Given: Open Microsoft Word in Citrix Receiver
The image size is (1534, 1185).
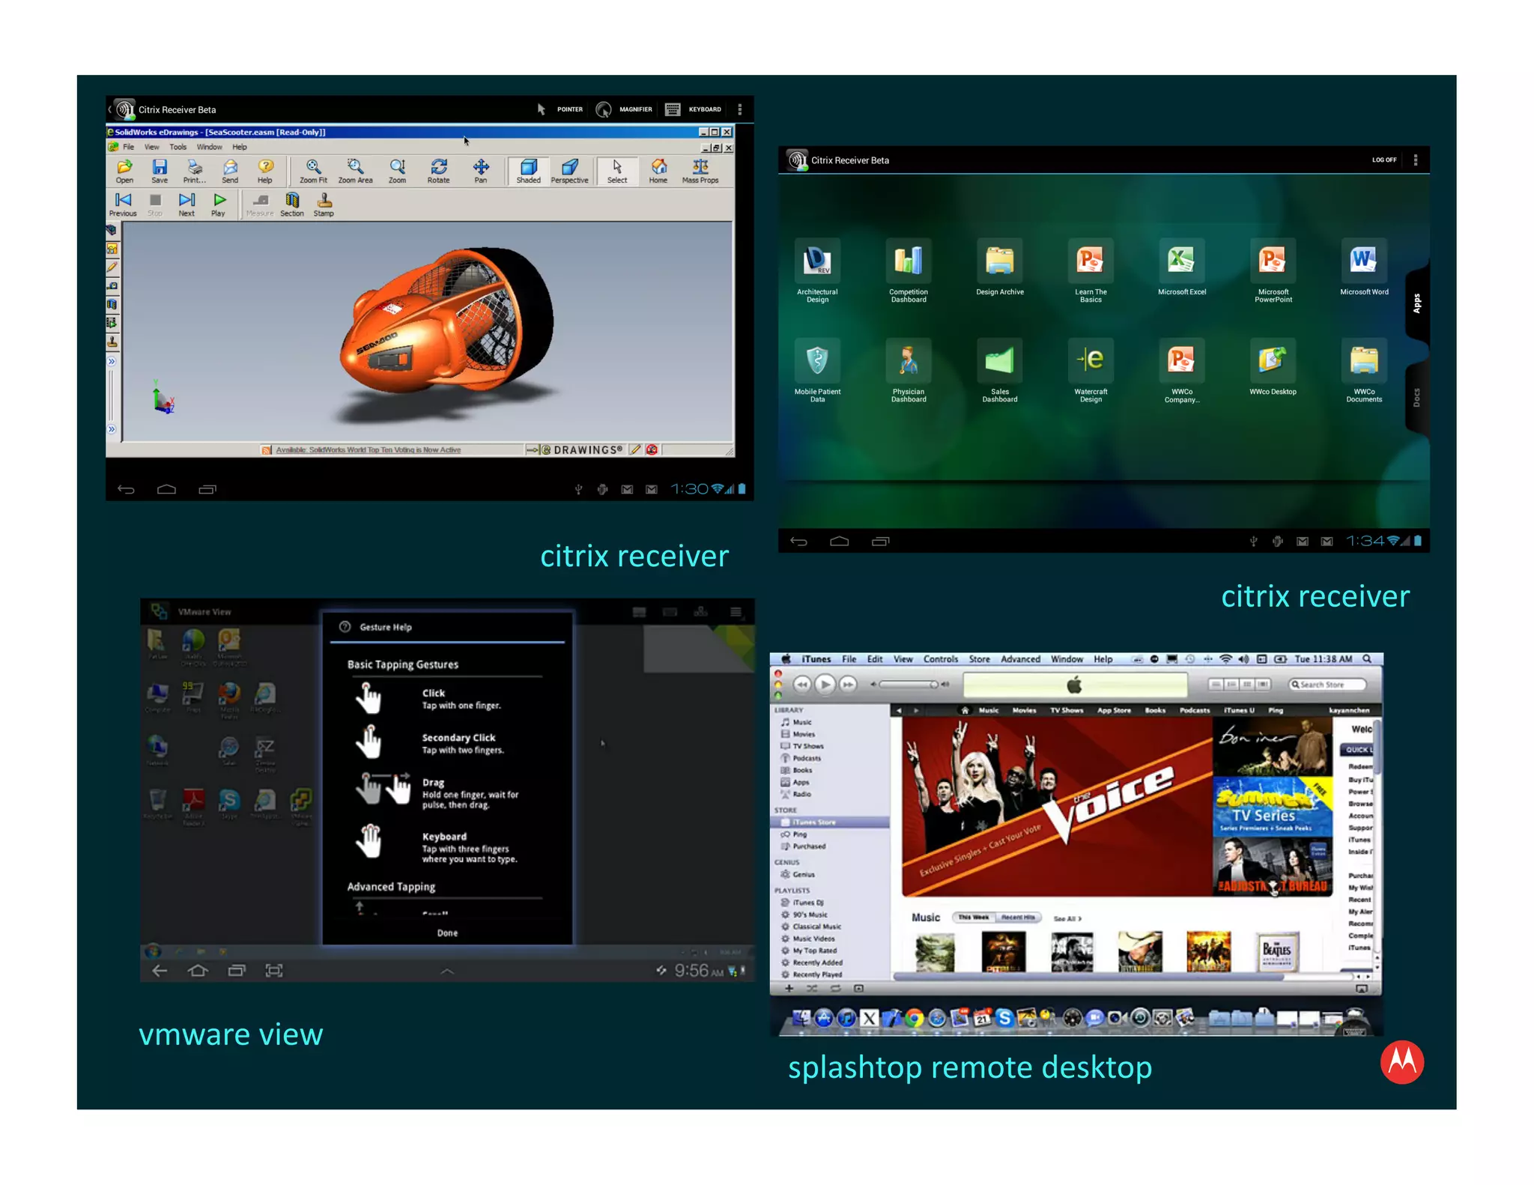Looking at the screenshot, I should 1364,267.
